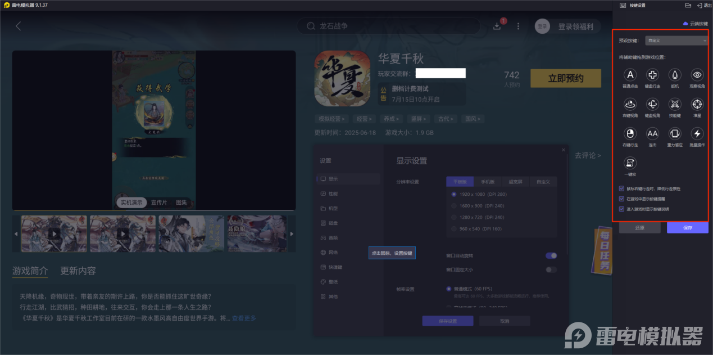The width and height of the screenshot is (713, 355).
Task: Select 1280 x 720 resolution radio
Action: click(454, 217)
